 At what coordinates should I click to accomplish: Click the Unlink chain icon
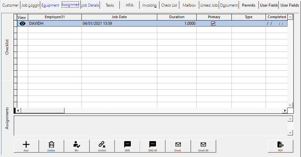(102, 144)
